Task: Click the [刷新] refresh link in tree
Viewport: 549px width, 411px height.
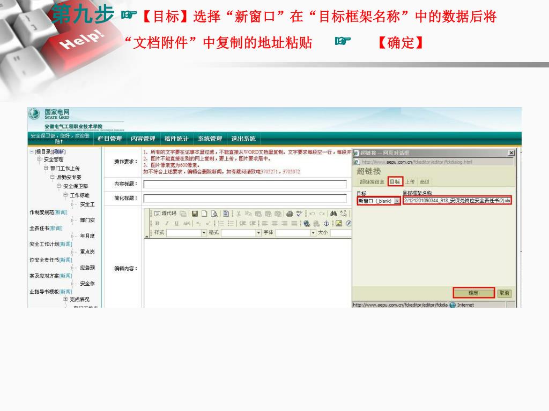Action: 58,151
